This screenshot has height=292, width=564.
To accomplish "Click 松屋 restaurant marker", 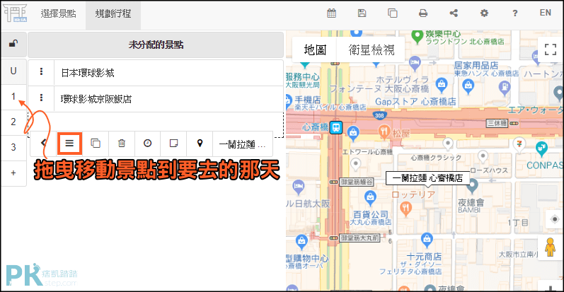I will [x=384, y=131].
